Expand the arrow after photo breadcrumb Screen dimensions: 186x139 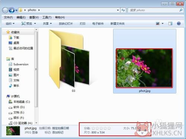pyautogui.click(x=39, y=10)
